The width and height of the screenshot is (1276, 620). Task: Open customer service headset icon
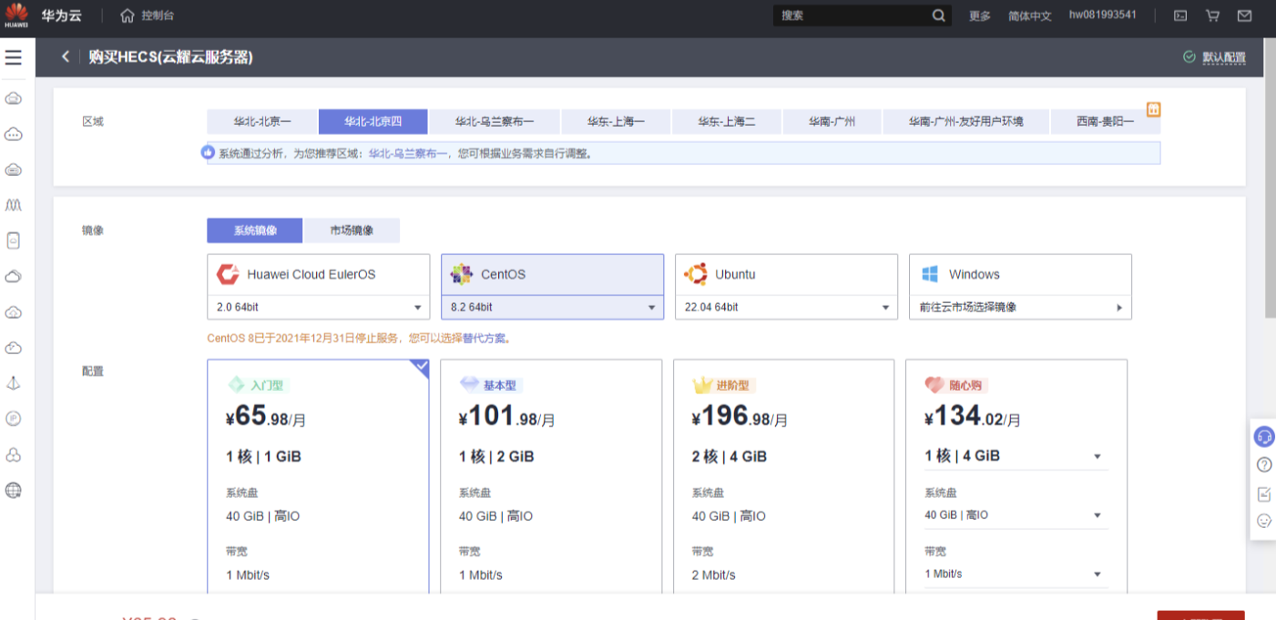(1264, 437)
